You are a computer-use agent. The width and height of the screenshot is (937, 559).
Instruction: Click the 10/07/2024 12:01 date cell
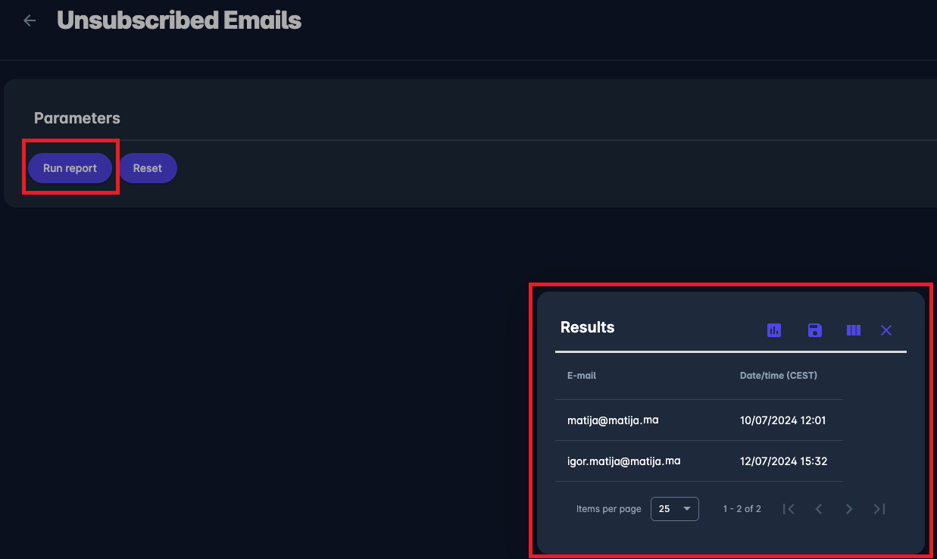(x=782, y=420)
